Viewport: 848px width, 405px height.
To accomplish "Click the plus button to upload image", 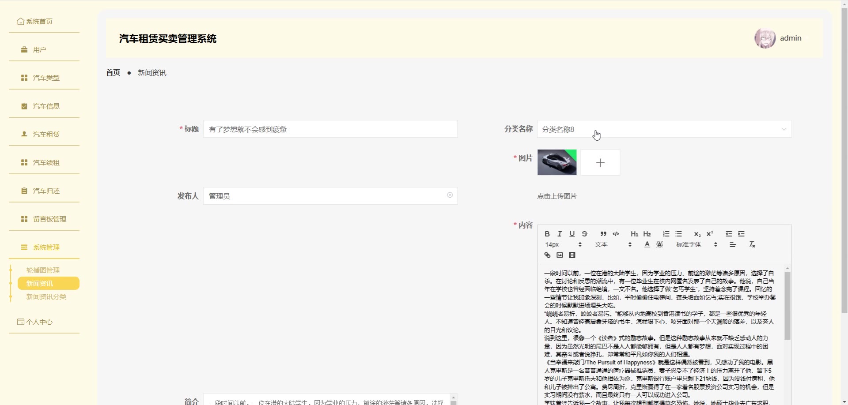I will 600,163.
